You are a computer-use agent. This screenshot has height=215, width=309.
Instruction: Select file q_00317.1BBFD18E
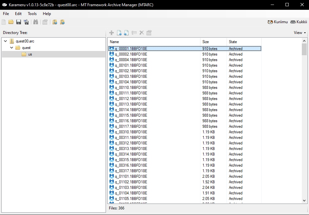click(x=185, y=171)
